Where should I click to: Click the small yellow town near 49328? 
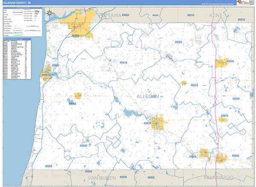[184, 83]
